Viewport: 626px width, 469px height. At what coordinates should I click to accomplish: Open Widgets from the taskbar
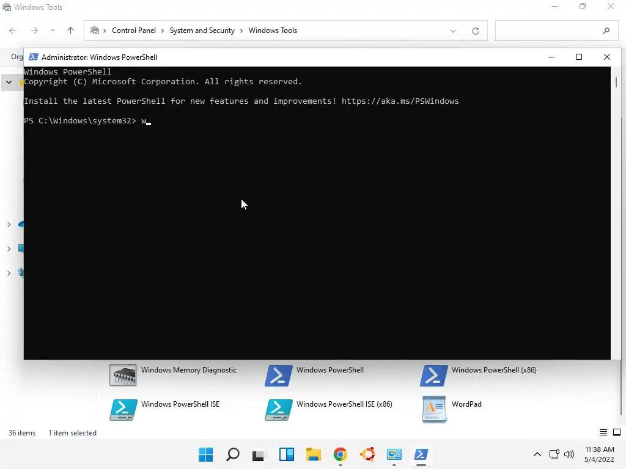click(287, 454)
